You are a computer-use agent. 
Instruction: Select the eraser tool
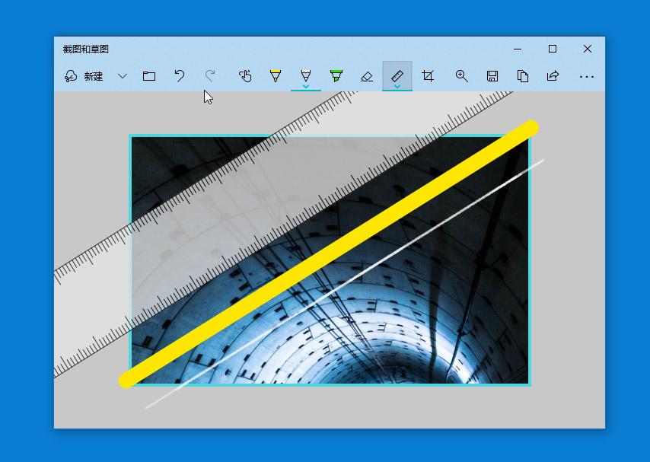coord(367,76)
